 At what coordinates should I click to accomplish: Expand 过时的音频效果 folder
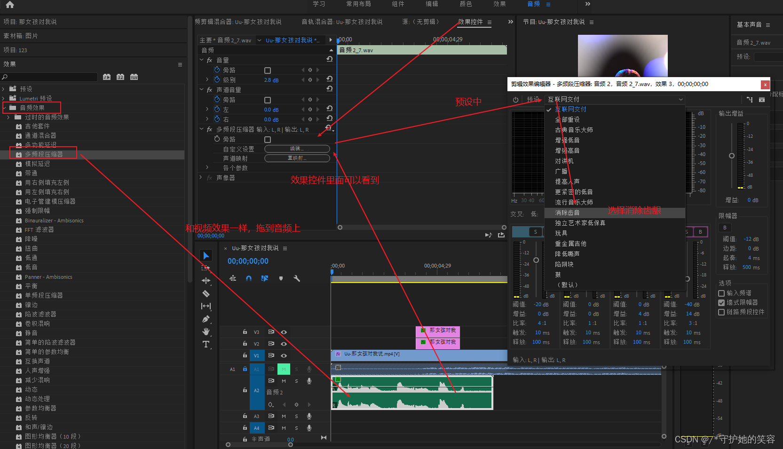pyautogui.click(x=8, y=117)
